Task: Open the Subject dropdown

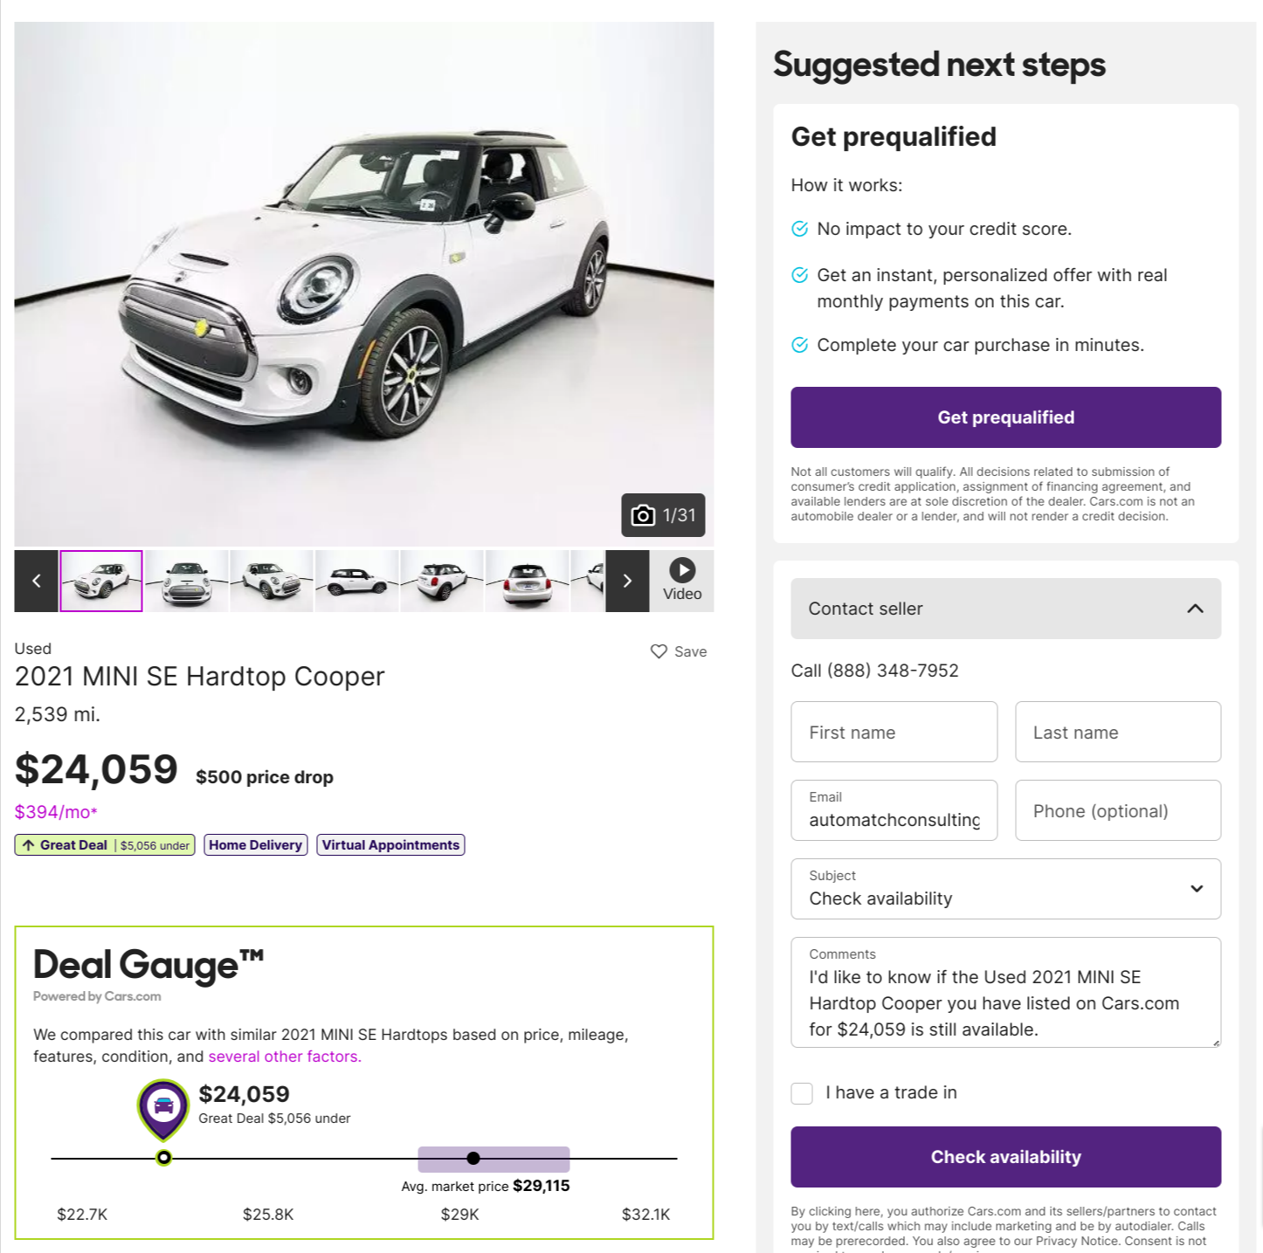Action: click(x=1005, y=889)
